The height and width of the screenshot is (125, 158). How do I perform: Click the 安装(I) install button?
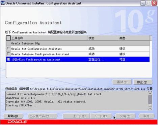pos(125,116)
